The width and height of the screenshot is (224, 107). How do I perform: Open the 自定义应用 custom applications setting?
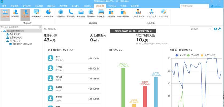click(x=151, y=13)
